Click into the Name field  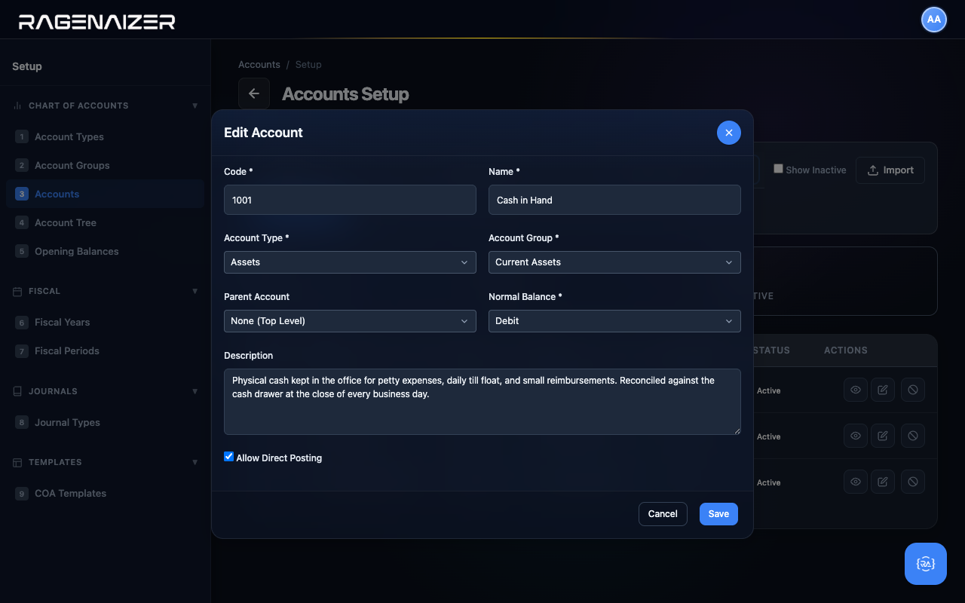coord(614,200)
